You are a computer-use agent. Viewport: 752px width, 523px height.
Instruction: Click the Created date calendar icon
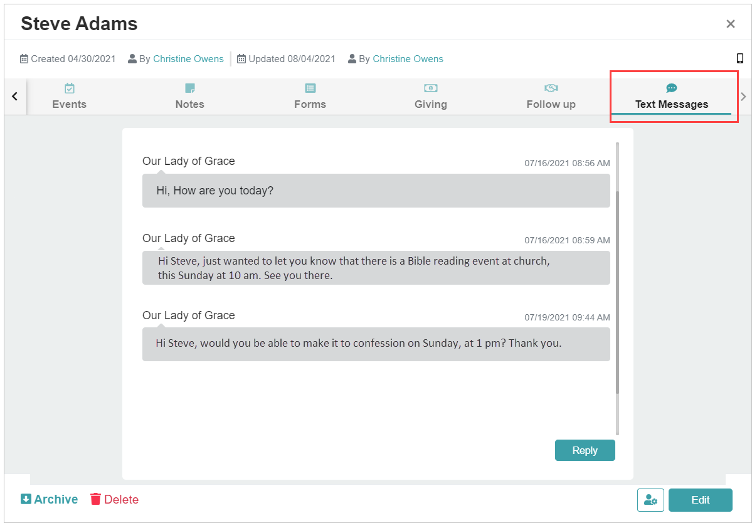pos(24,59)
